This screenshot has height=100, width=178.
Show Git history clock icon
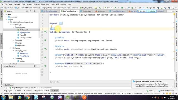[150, 8]
